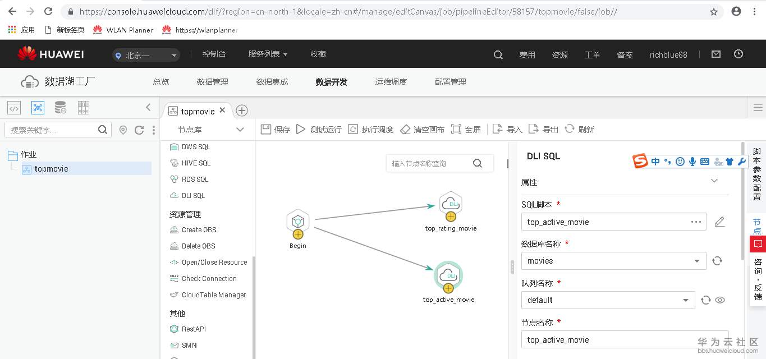Select Open/Close Resource node
766x359 pixels.
(208, 262)
